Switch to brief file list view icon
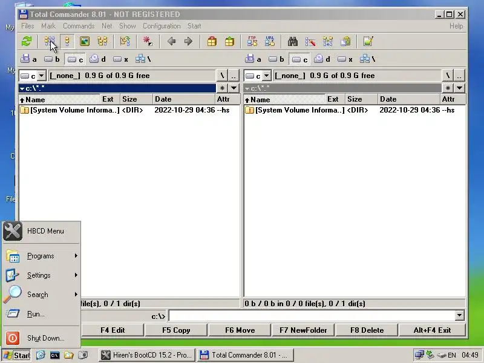Viewport: 484px width, 363px height. 50,41
